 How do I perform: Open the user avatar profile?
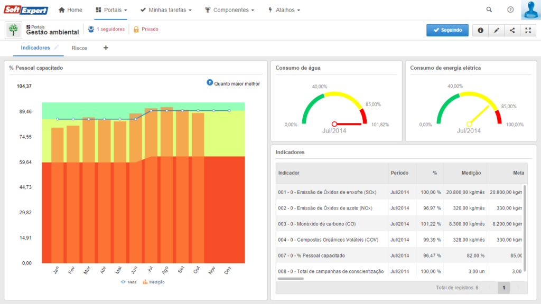coord(530,9)
